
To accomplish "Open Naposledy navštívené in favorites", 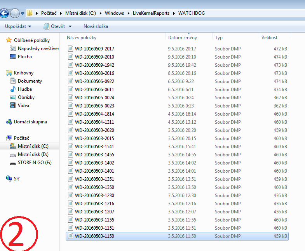I will (x=38, y=48).
